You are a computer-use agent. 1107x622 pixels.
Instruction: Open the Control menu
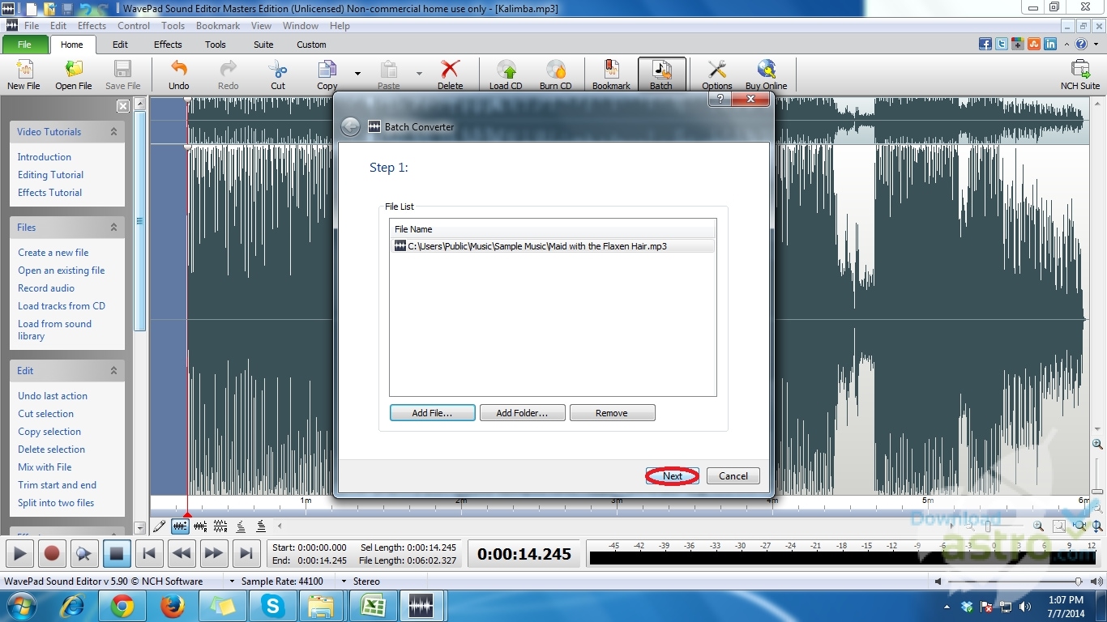[134, 26]
